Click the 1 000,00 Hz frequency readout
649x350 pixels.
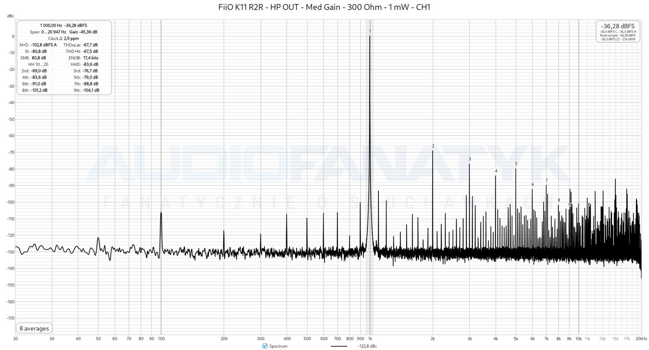coord(51,26)
